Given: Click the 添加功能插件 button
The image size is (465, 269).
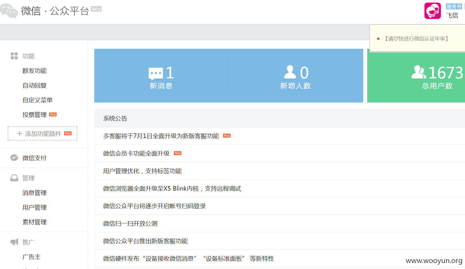Looking at the screenshot, I should point(42,133).
